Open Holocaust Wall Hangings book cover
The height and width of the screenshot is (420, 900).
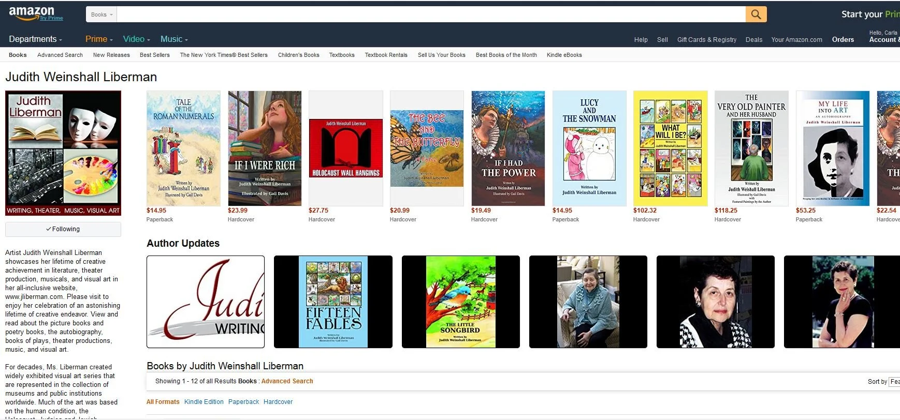tap(346, 148)
